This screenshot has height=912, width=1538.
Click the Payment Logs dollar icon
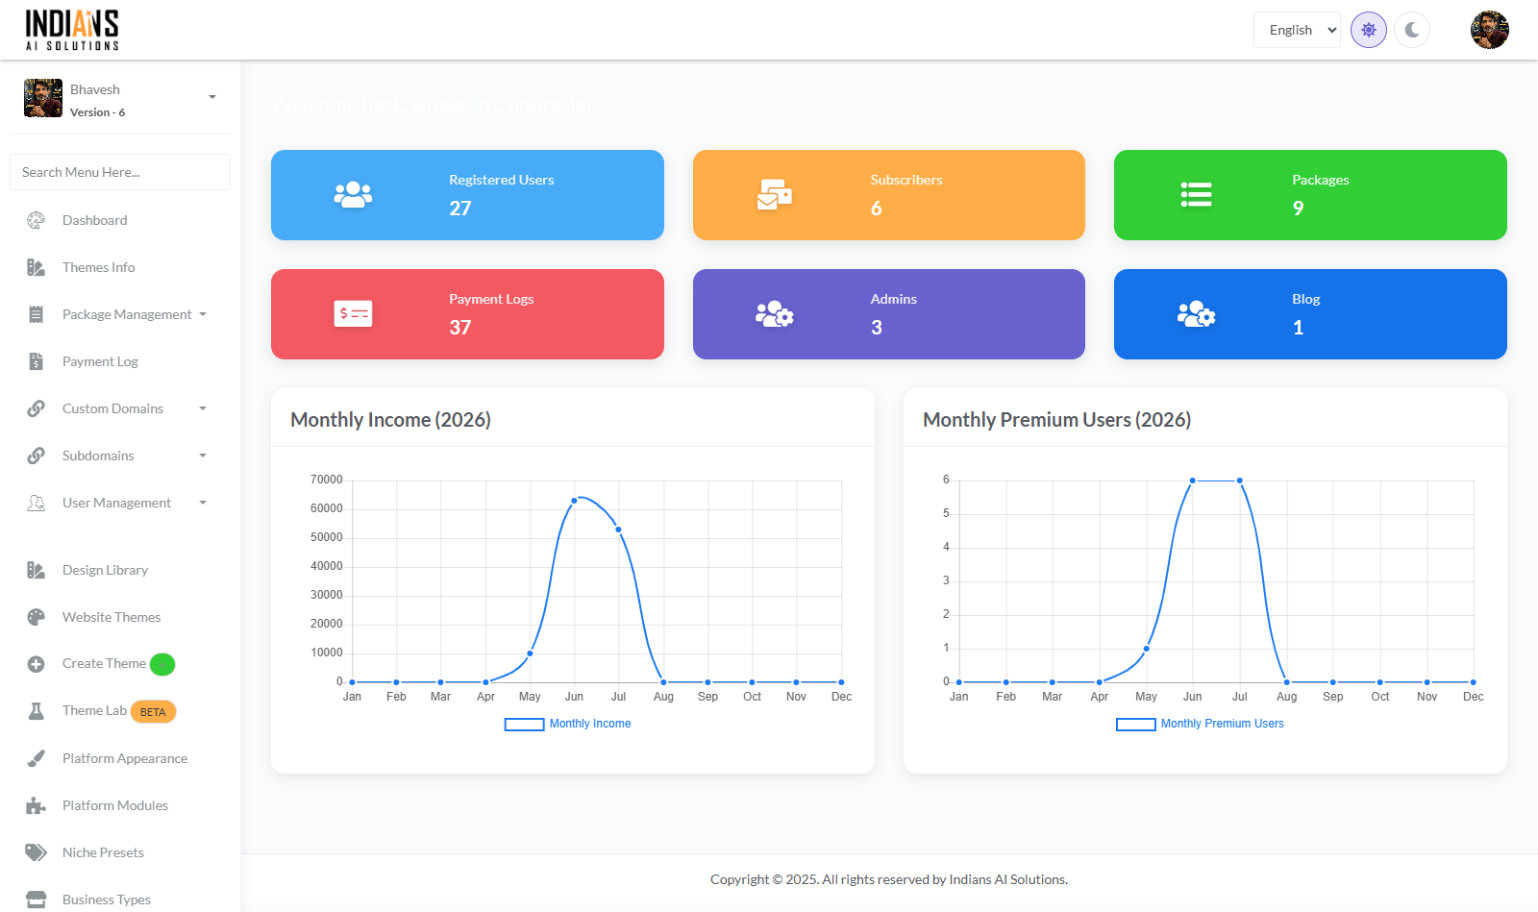tap(353, 314)
